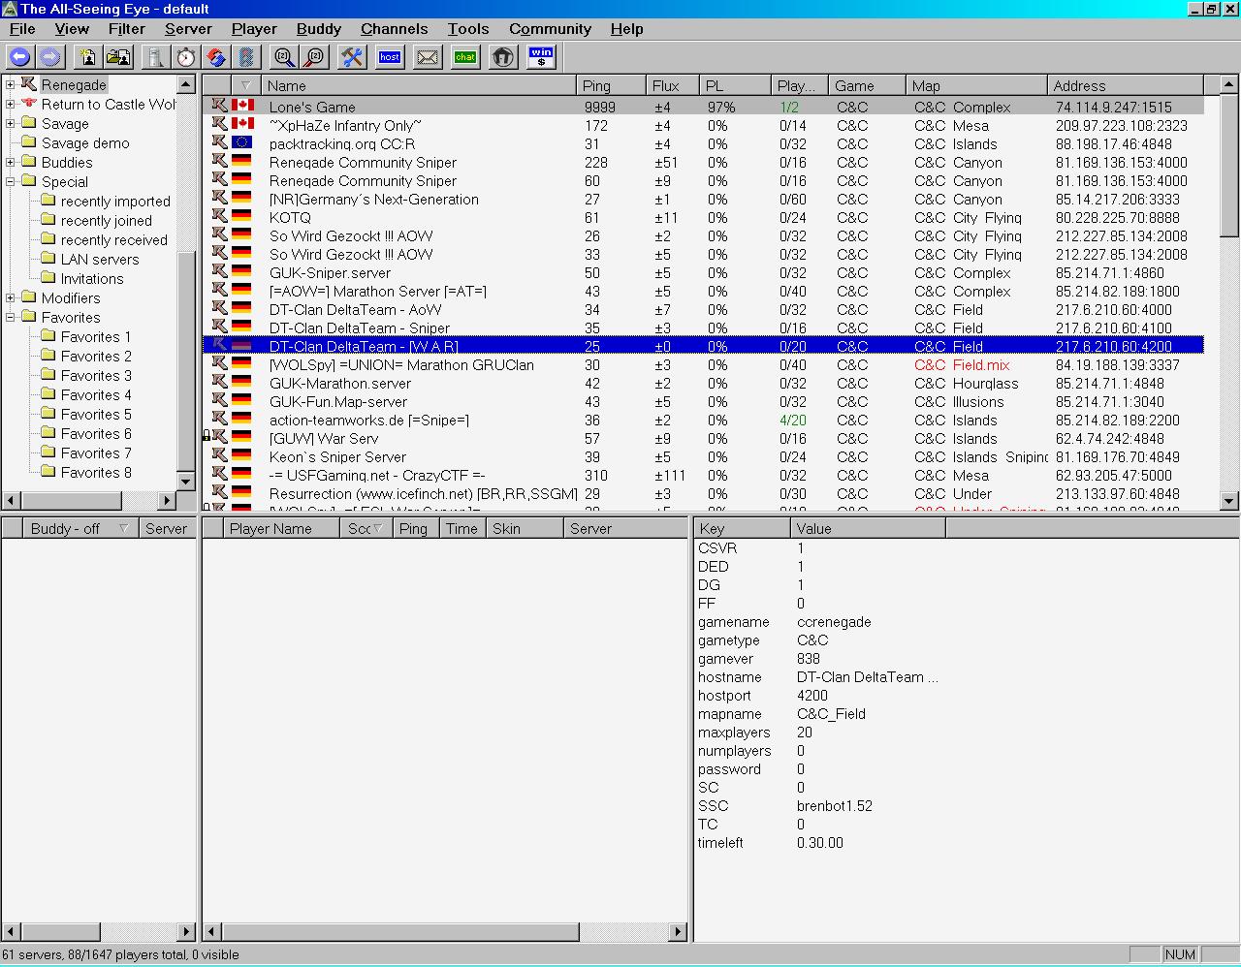Open settings with the hammer and wrench icon

tap(351, 57)
